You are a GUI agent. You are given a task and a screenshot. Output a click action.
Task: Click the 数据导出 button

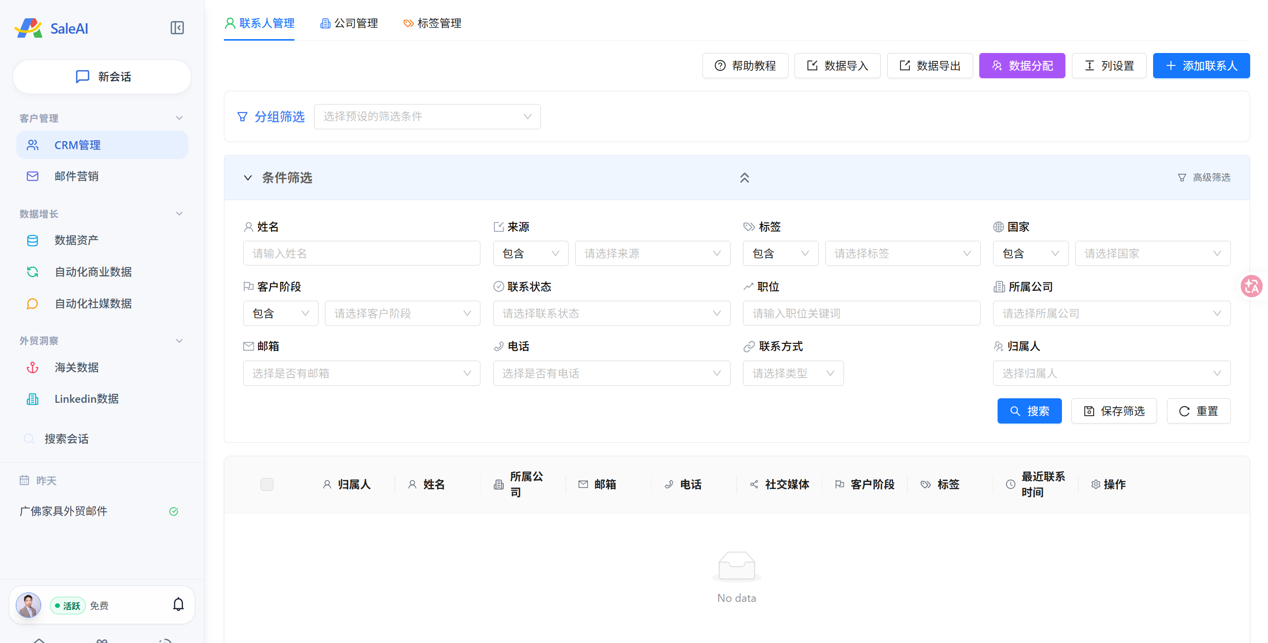click(x=930, y=65)
